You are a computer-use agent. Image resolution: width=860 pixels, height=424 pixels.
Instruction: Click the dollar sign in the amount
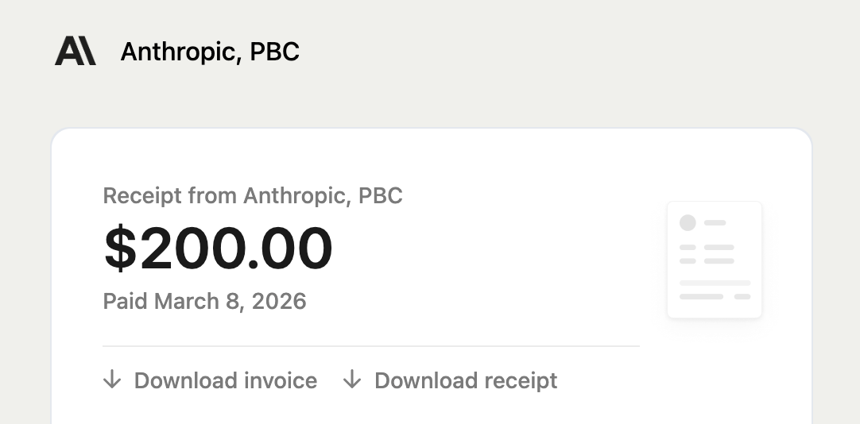tap(120, 248)
